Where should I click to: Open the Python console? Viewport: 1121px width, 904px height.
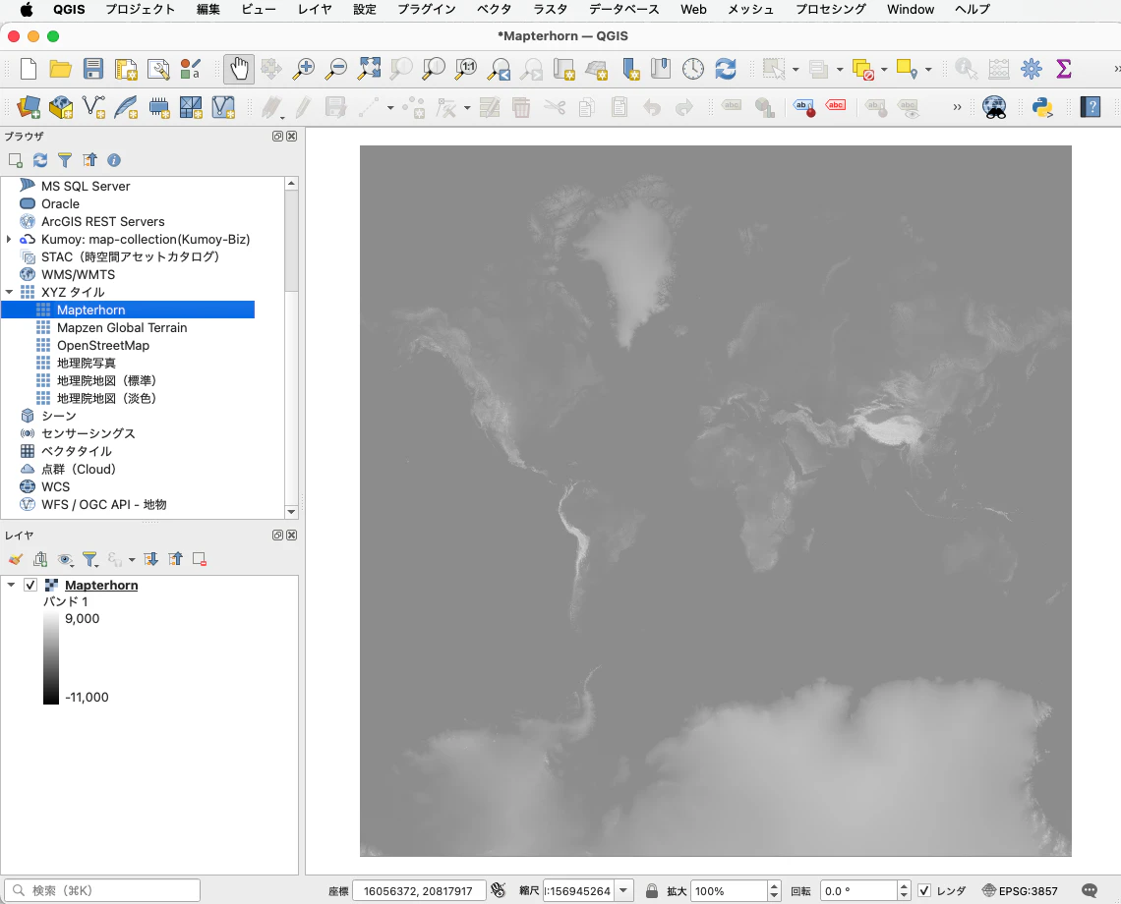[1042, 108]
